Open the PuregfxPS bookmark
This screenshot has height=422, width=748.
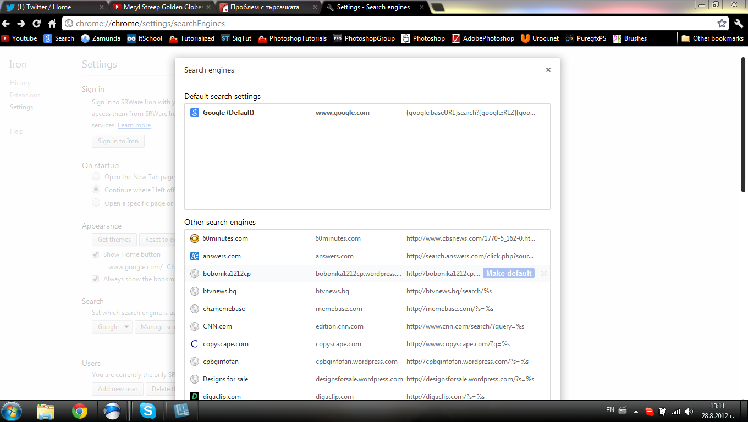point(586,38)
